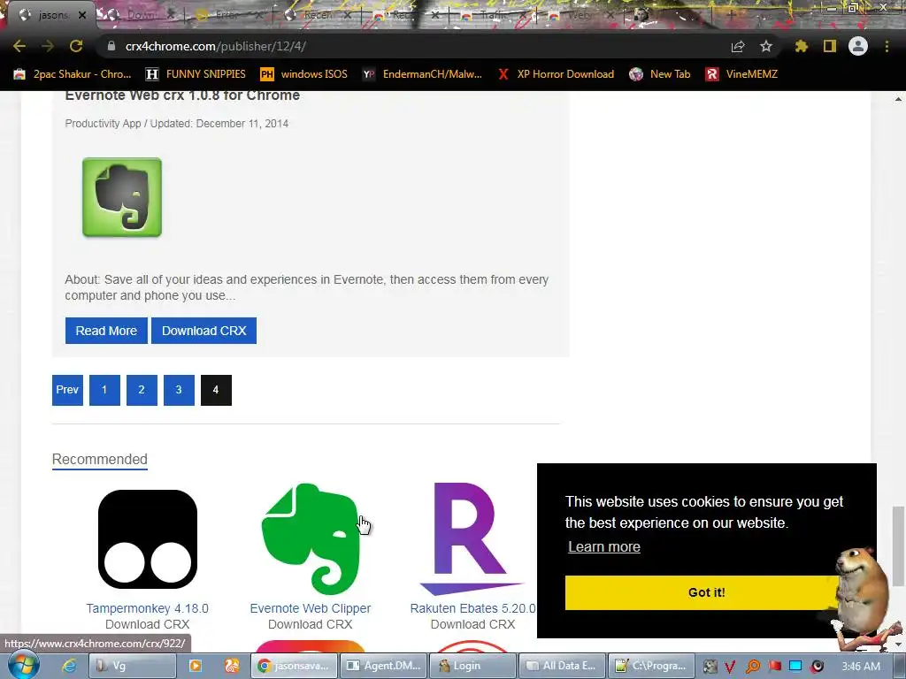Open VineMEMZ bookmark

click(742, 74)
